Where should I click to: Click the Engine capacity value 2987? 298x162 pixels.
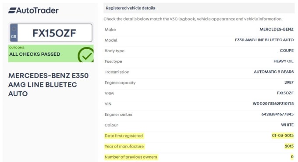(289, 83)
